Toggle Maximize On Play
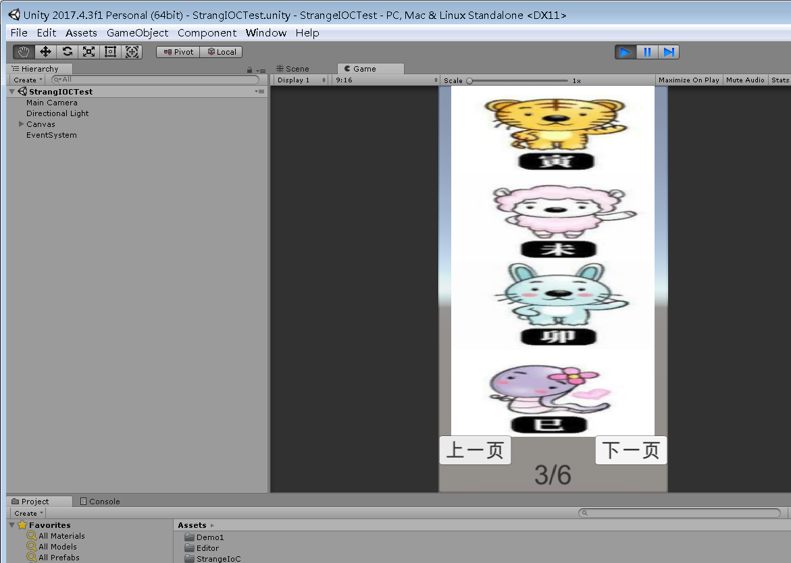This screenshot has width=791, height=563. [688, 80]
